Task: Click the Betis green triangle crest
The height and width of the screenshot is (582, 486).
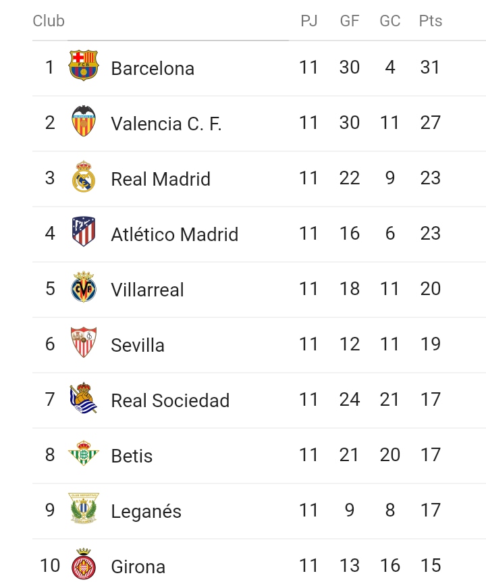Action: [84, 453]
